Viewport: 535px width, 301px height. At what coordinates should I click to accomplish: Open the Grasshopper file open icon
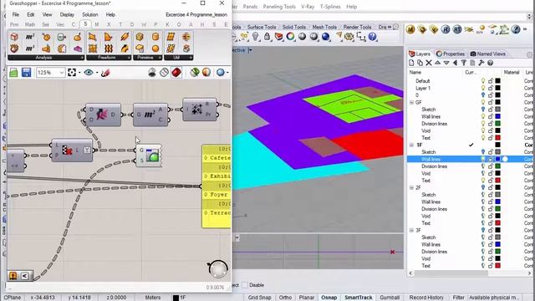[x=13, y=73]
